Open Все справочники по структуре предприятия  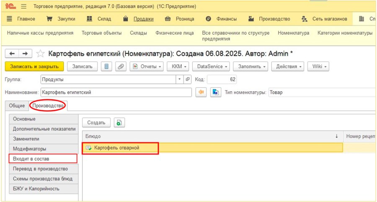(x=235, y=36)
